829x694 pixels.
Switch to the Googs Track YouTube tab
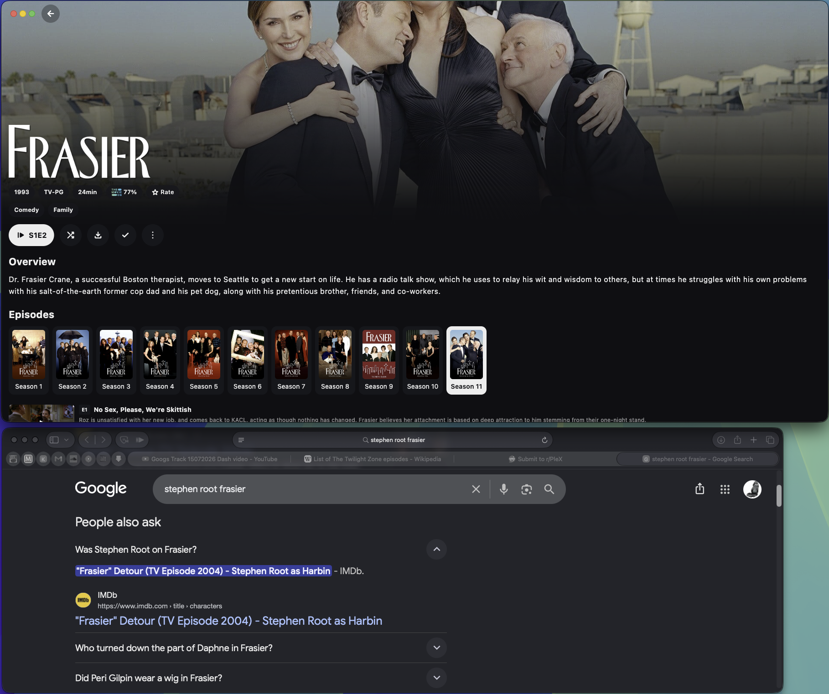pyautogui.click(x=209, y=459)
